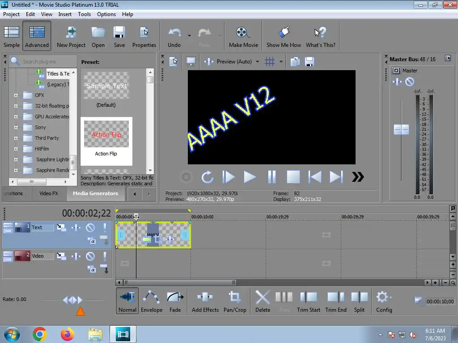Click the Master volume fader
458x343 pixels.
(401, 130)
